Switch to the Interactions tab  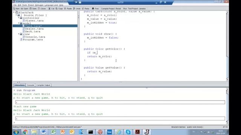tap(20, 85)
